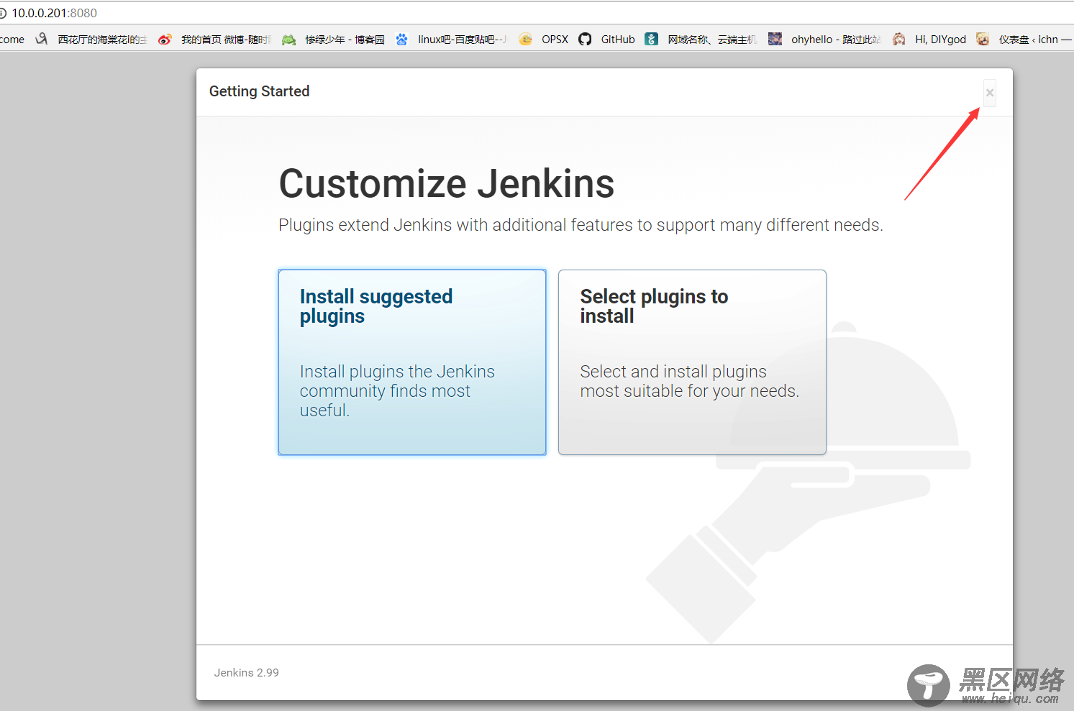Viewport: 1074px width, 711px height.
Task: Click the 'Plugins extend Jenkins' description text
Action: click(x=581, y=225)
